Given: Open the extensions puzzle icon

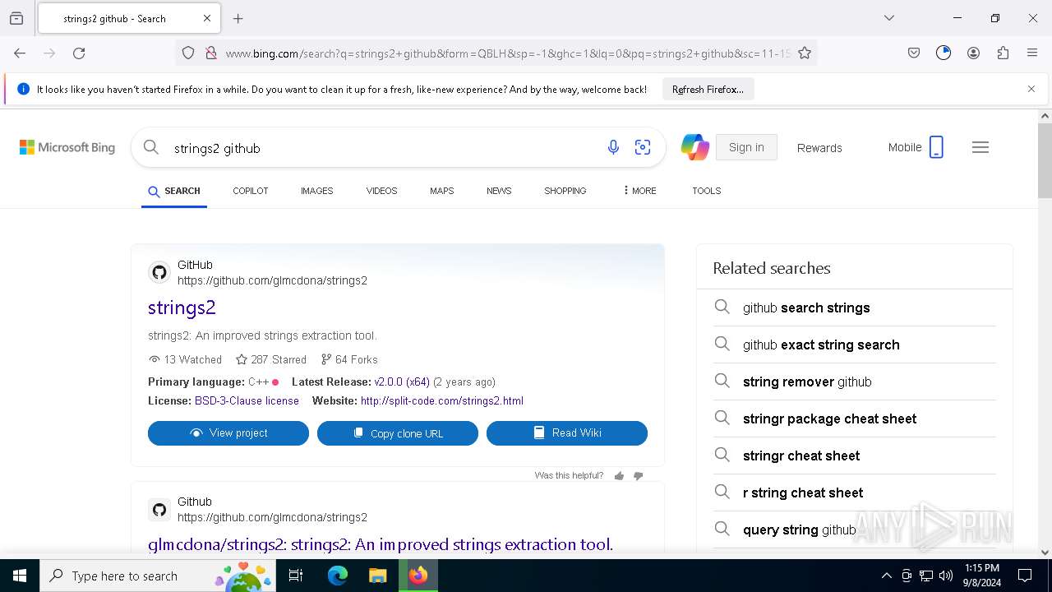Looking at the screenshot, I should (1003, 53).
